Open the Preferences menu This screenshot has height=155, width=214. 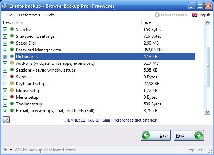(29, 15)
